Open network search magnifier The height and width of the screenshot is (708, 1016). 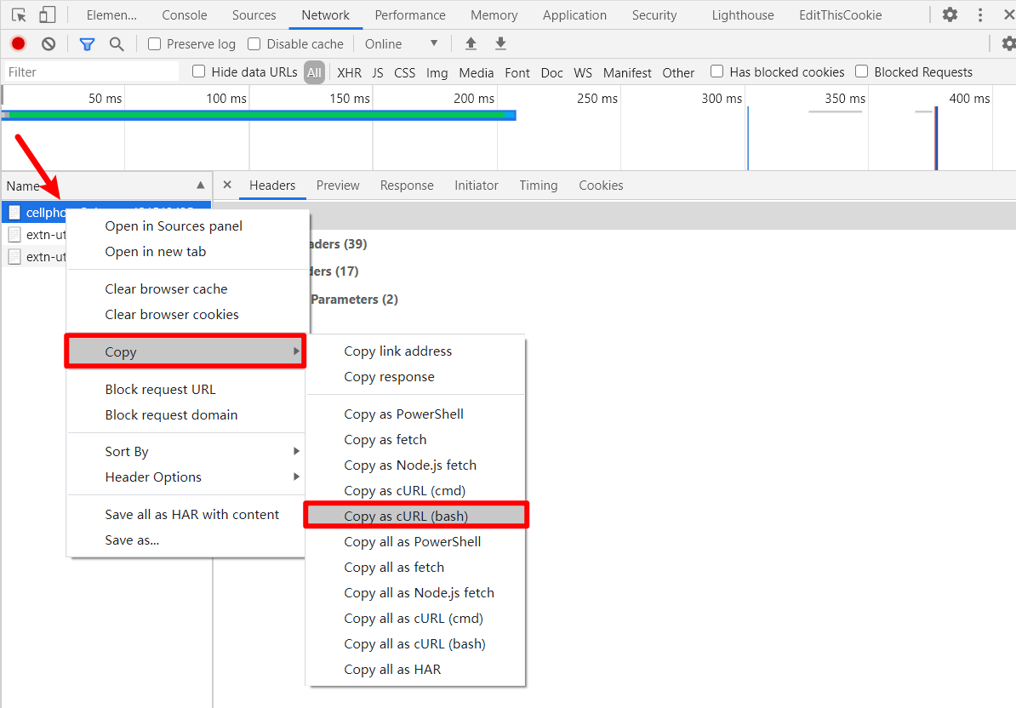click(117, 43)
